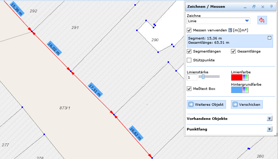Click the 15,36 m segment label
The image size is (278, 159).
coord(17,9)
